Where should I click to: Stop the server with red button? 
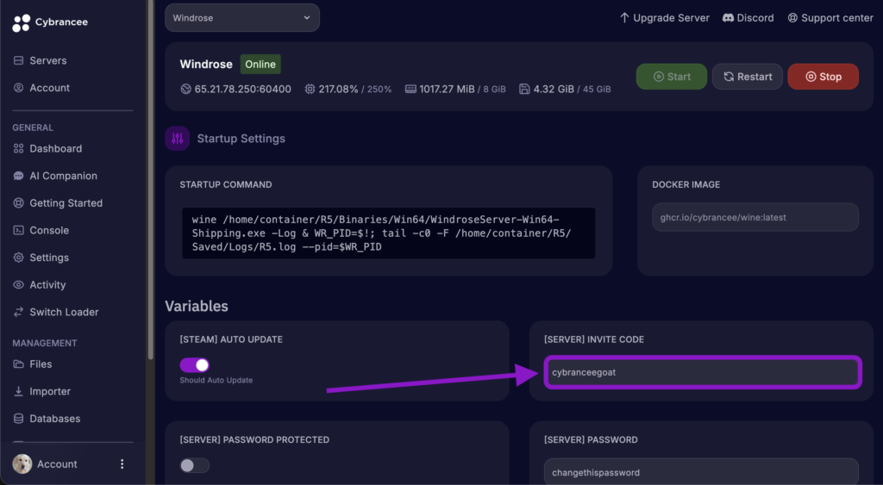[x=823, y=77]
